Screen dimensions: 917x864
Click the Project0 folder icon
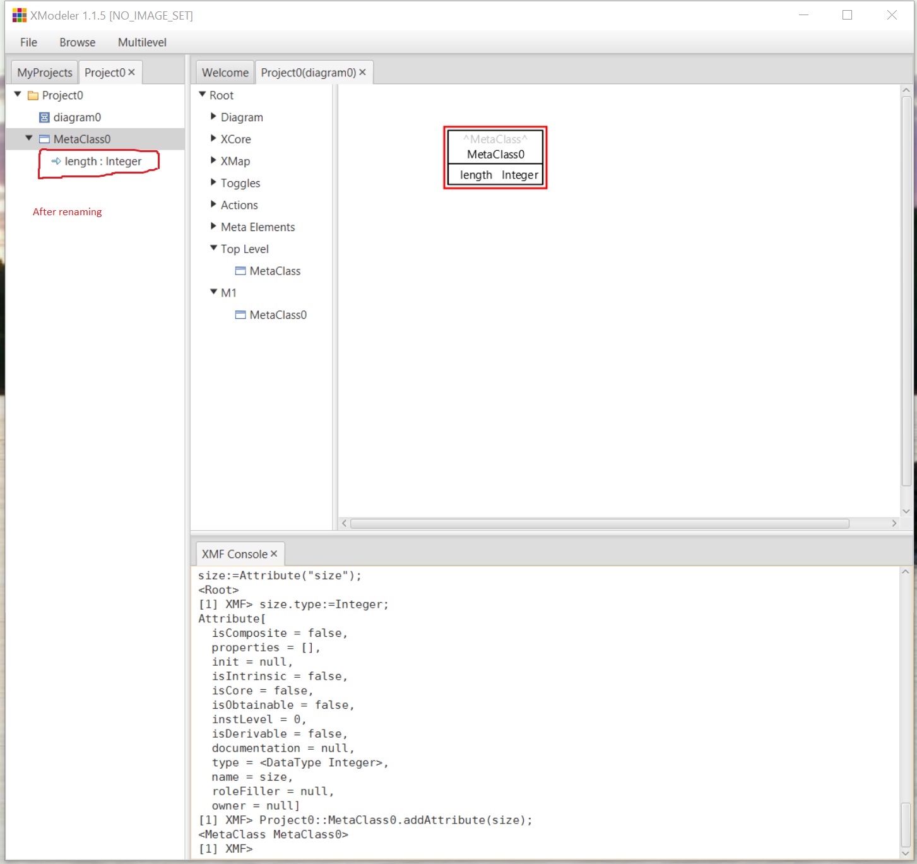[x=33, y=95]
